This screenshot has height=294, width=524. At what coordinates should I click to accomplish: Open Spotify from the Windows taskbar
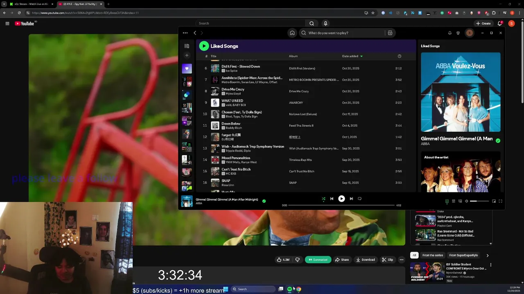[x=289, y=289]
